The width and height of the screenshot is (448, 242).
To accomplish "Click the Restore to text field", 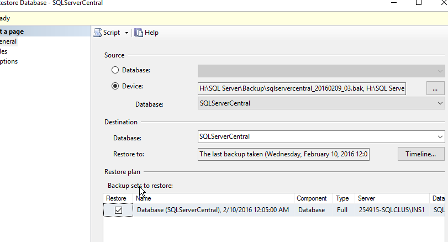I will 283,154.
